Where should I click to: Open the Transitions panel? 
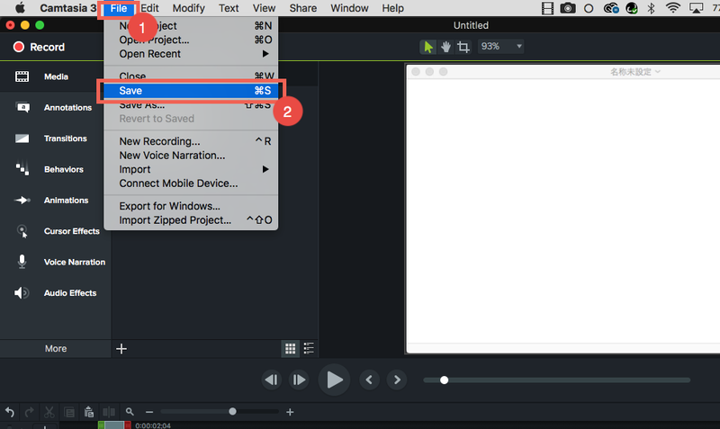[x=55, y=139]
